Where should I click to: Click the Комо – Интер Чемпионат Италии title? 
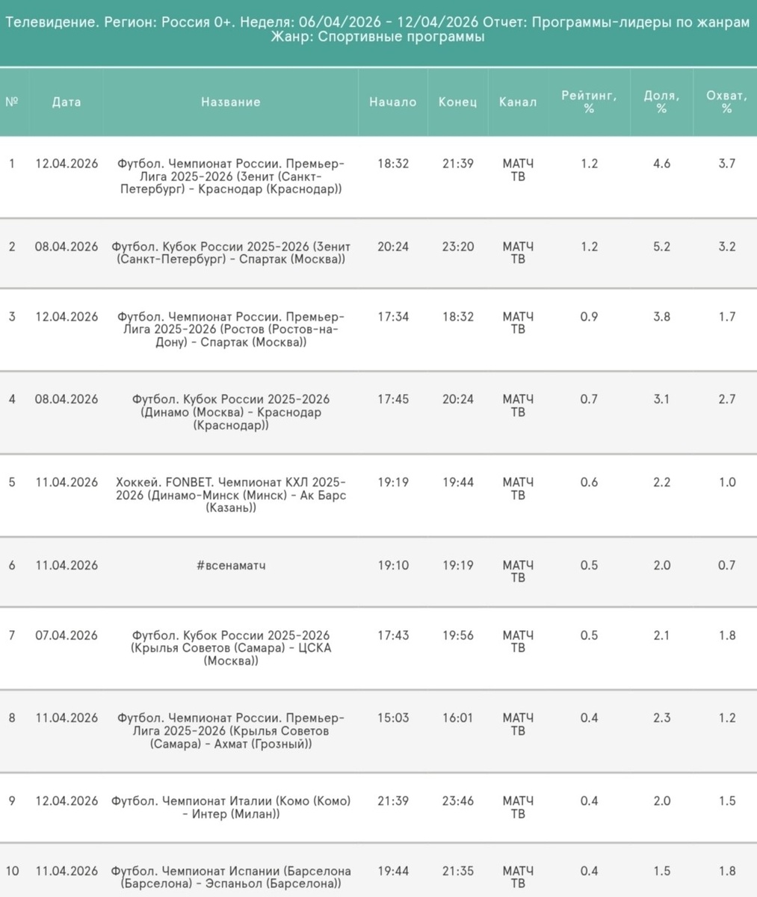pyautogui.click(x=231, y=807)
